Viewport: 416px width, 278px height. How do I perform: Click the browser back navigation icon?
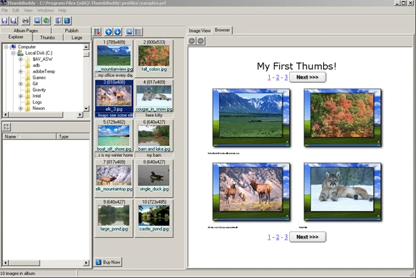[192, 41]
